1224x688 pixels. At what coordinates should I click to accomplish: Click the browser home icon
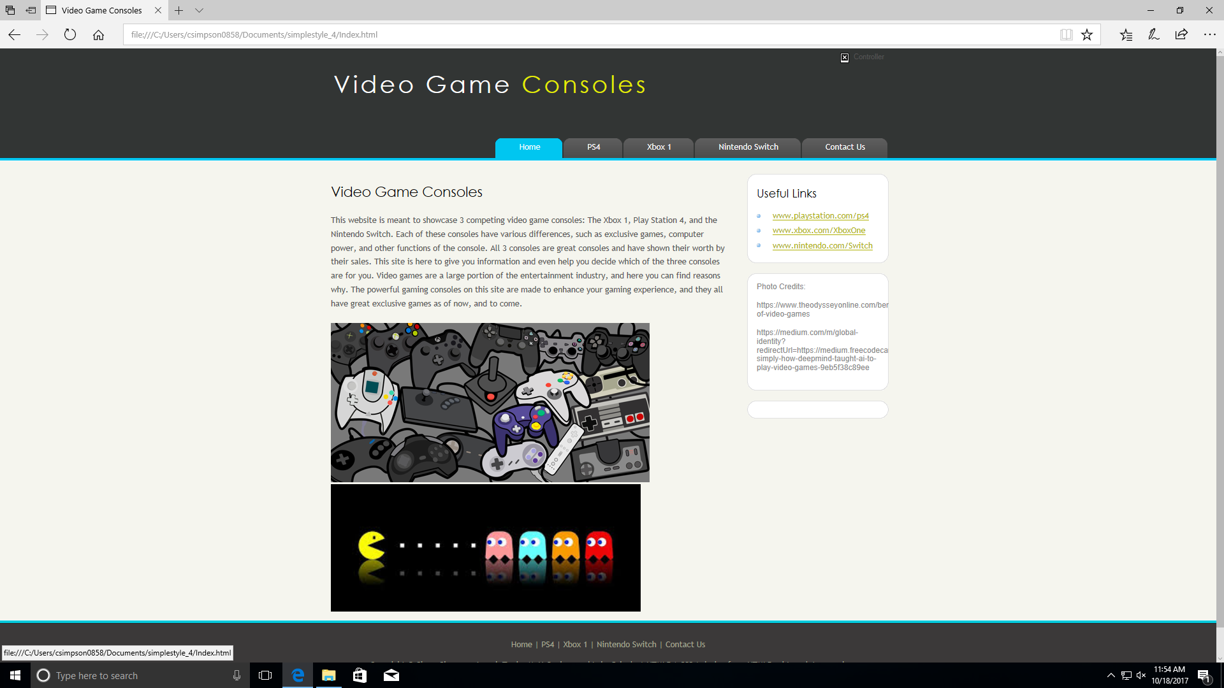(98, 34)
